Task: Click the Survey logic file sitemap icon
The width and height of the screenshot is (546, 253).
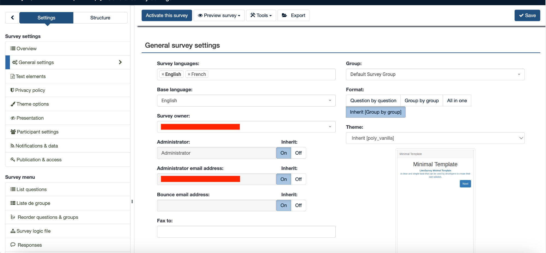Action: pos(13,231)
